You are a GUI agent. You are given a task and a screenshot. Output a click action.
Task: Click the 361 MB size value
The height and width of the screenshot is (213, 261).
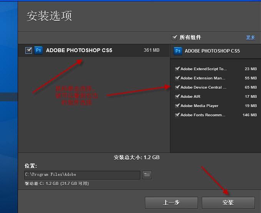[x=151, y=50]
